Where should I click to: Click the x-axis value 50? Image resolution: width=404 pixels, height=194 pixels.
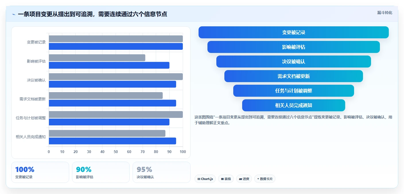[116, 152]
